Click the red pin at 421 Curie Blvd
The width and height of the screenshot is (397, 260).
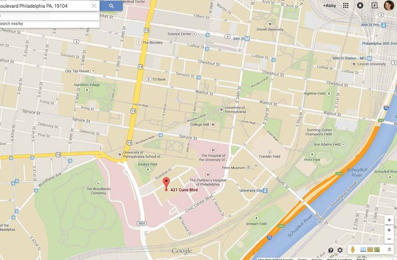(166, 184)
